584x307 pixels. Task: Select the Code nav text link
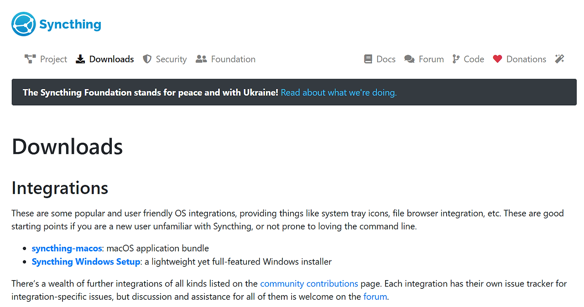tap(474, 59)
